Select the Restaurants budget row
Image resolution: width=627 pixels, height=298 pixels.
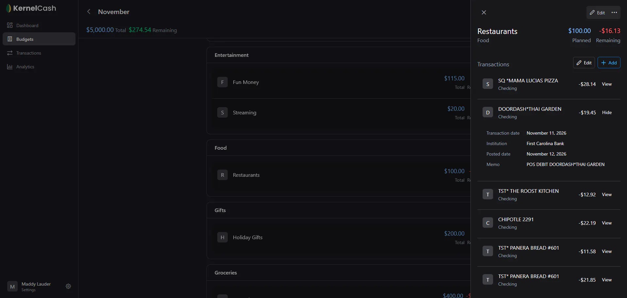point(341,175)
